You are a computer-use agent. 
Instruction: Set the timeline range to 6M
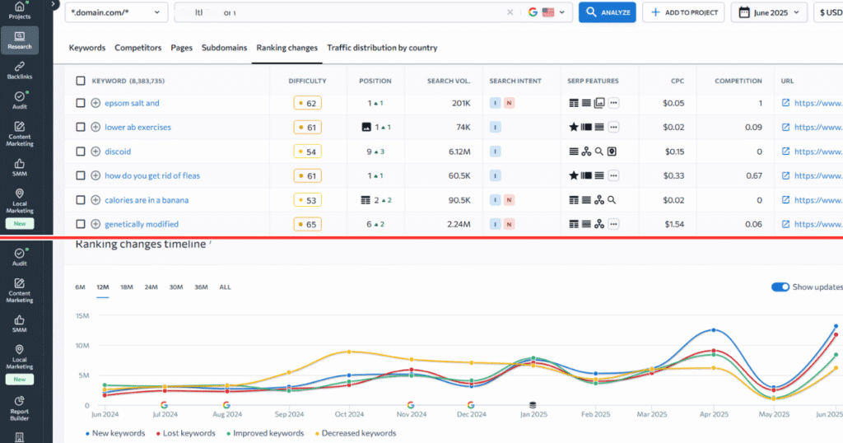80,287
